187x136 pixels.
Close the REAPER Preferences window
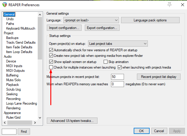(183, 5)
